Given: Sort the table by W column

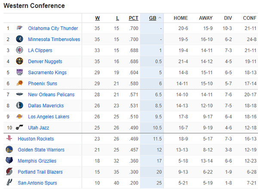Looking at the screenshot, I should pos(97,18).
